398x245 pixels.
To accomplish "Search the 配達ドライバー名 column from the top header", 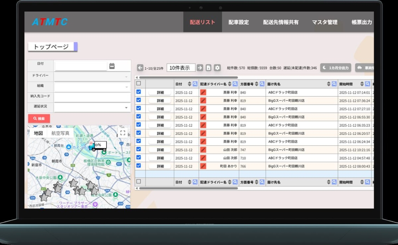I will click(x=235, y=84).
